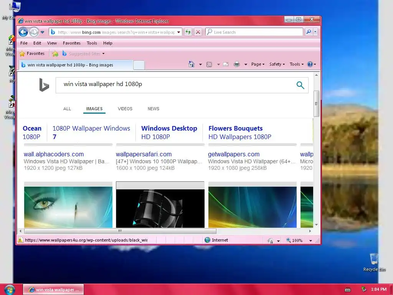393x295 pixels.
Task: Click the RSS Feeds icon
Action: 209,65
